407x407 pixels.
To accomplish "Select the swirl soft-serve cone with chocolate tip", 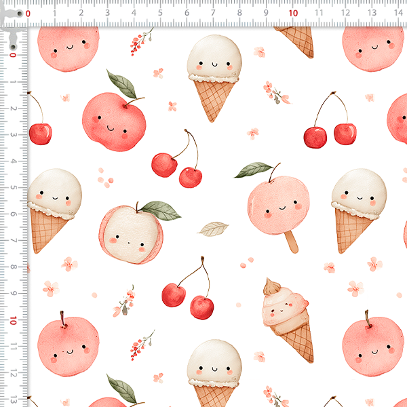I will [x=288, y=320].
